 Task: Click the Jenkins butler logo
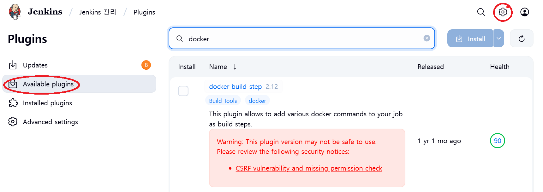click(15, 12)
